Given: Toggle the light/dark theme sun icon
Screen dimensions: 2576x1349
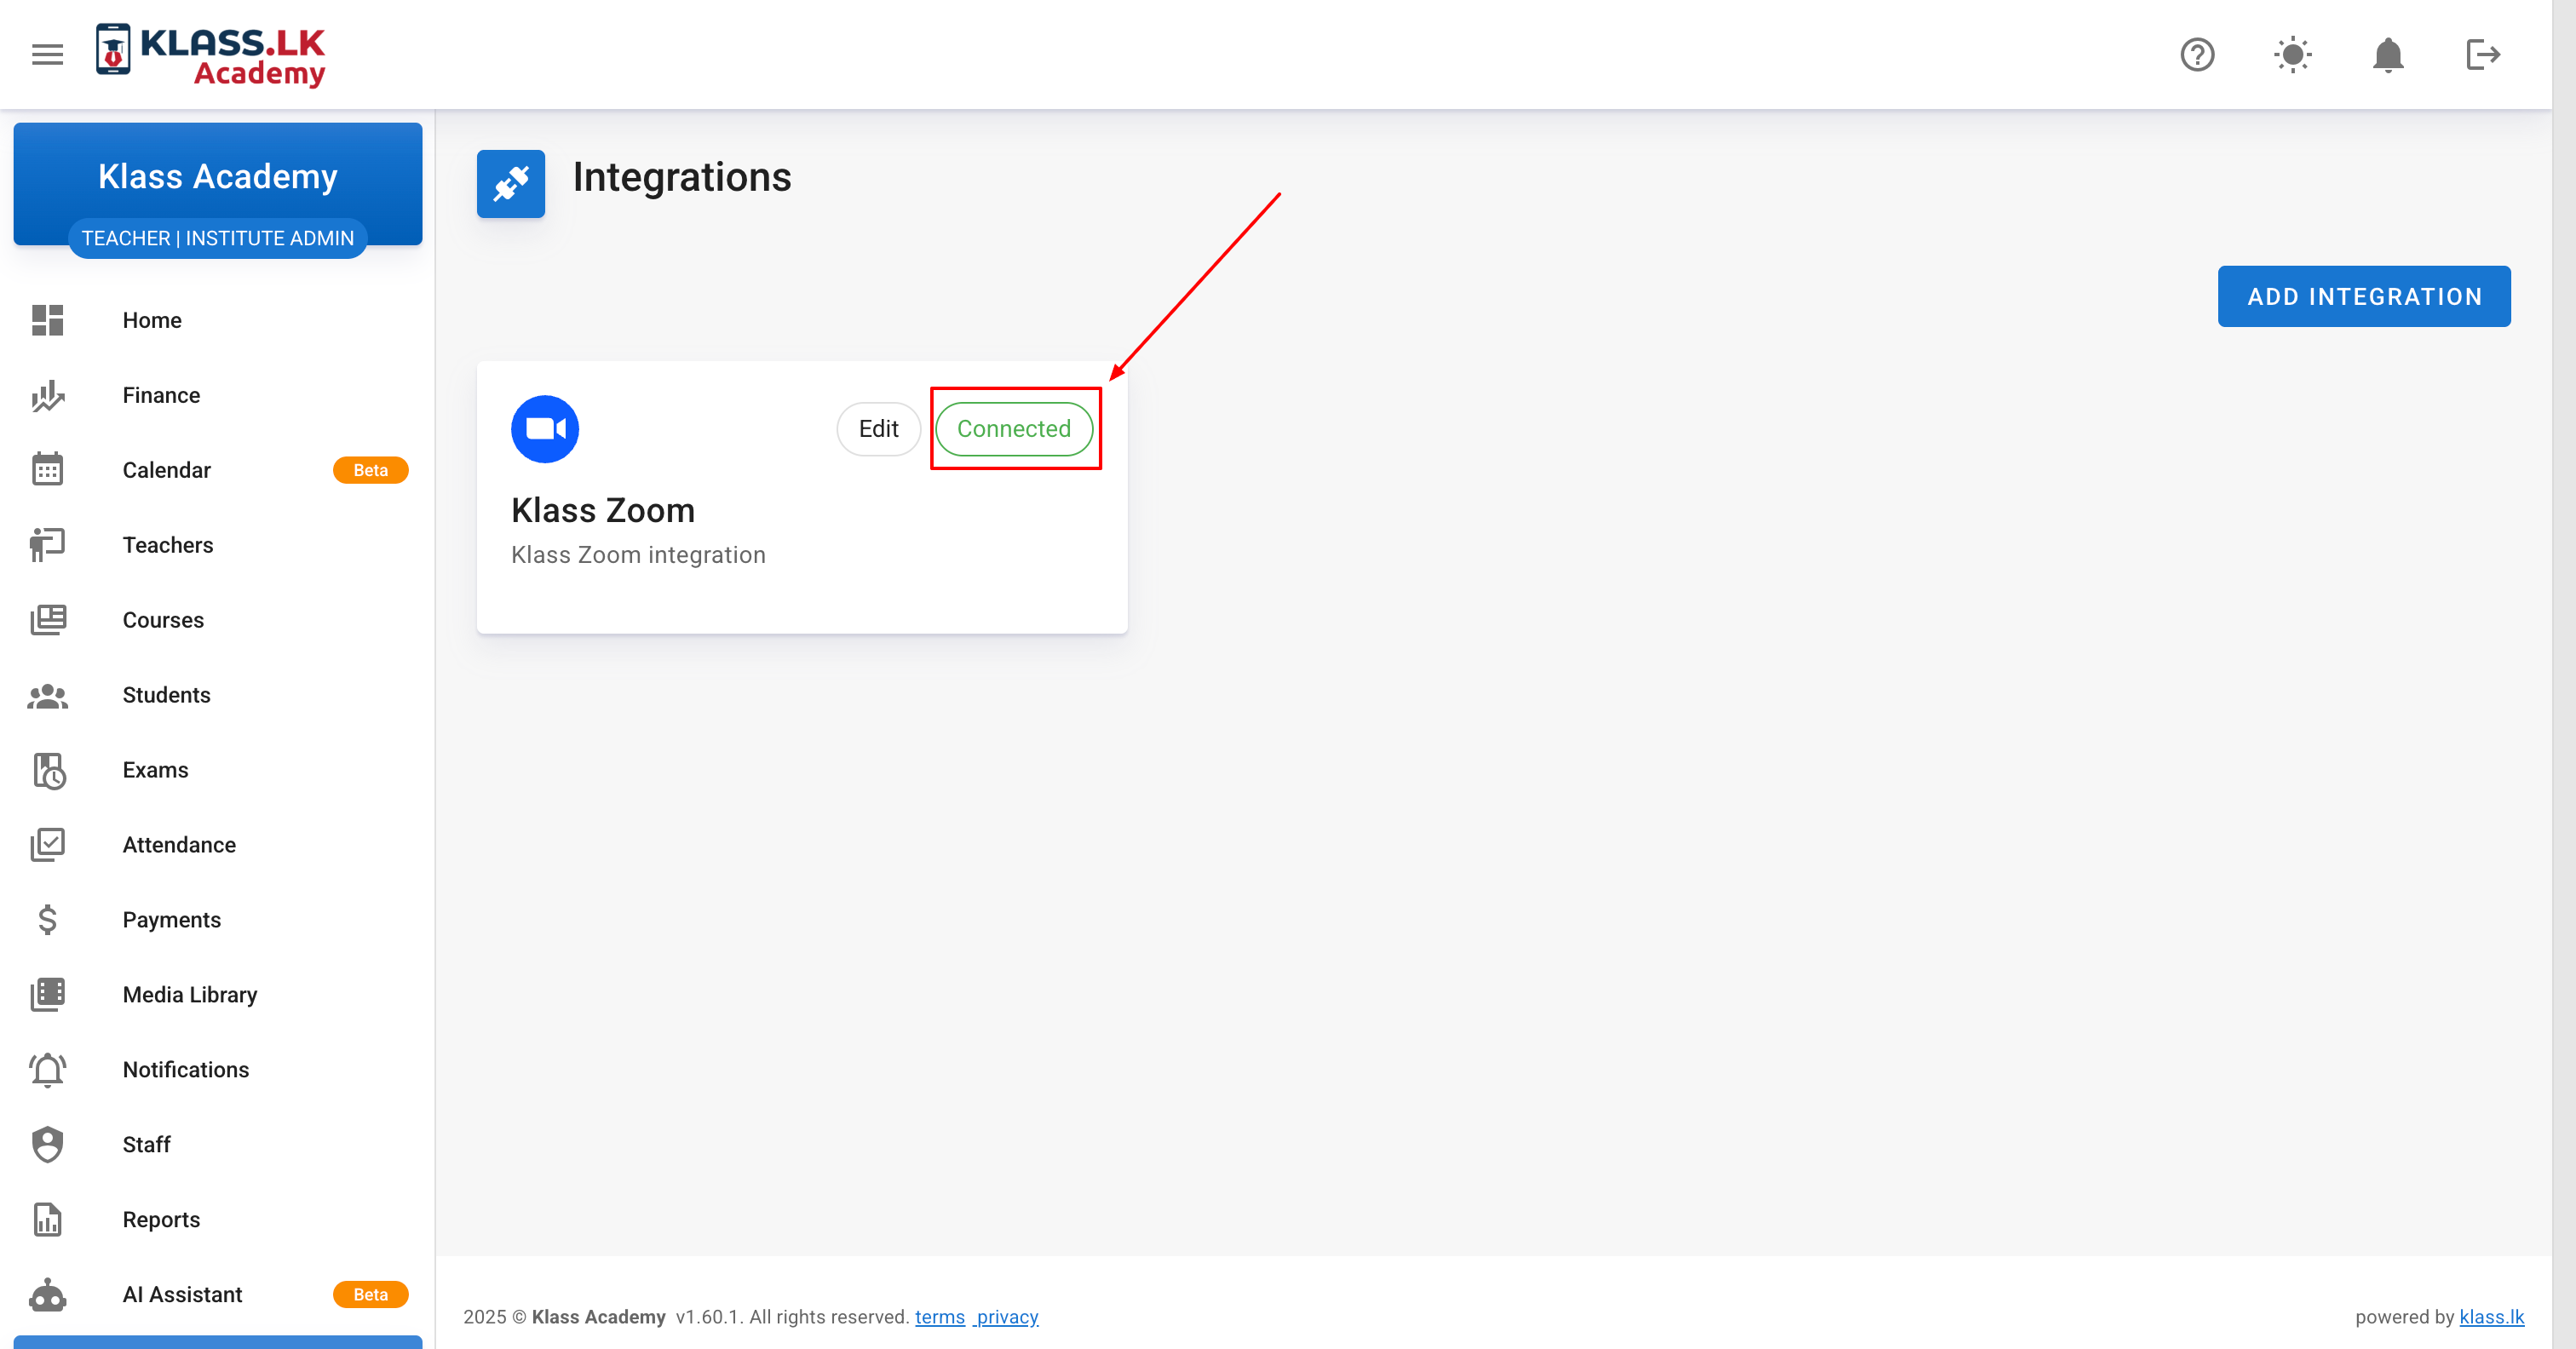Looking at the screenshot, I should pyautogui.click(x=2292, y=54).
